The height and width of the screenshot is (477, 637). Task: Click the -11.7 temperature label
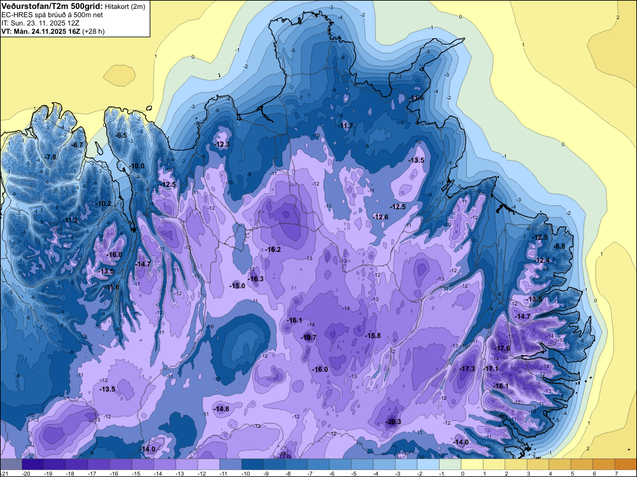346,126
